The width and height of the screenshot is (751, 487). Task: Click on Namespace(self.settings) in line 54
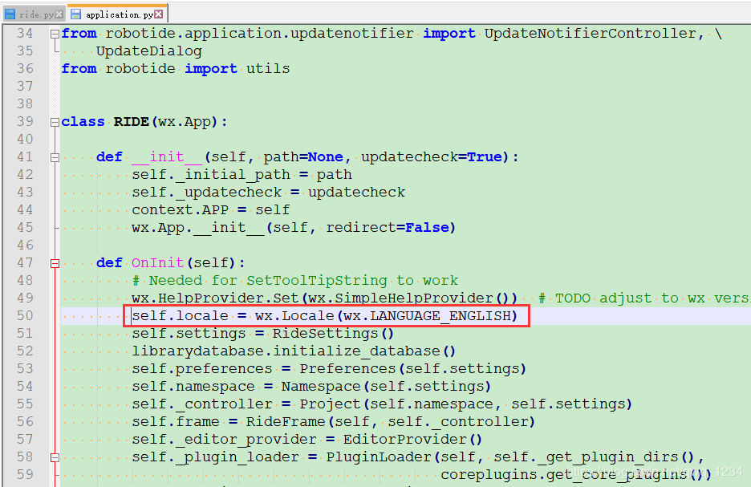click(x=386, y=387)
